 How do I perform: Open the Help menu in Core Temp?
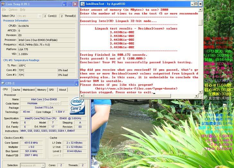22,10
